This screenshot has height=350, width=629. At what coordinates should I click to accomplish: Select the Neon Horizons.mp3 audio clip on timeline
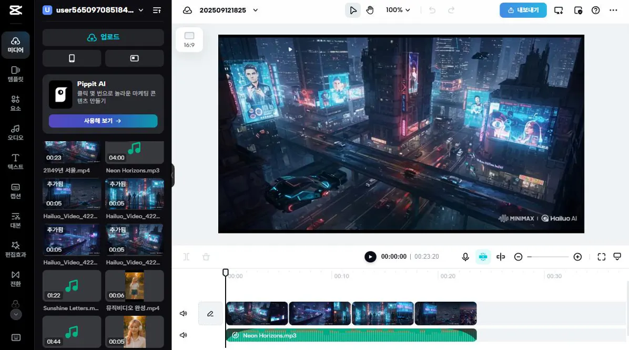click(351, 335)
